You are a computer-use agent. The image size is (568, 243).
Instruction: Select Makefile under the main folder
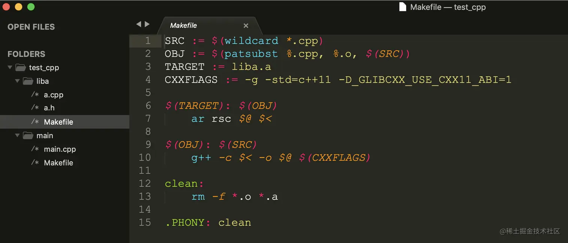(x=58, y=163)
